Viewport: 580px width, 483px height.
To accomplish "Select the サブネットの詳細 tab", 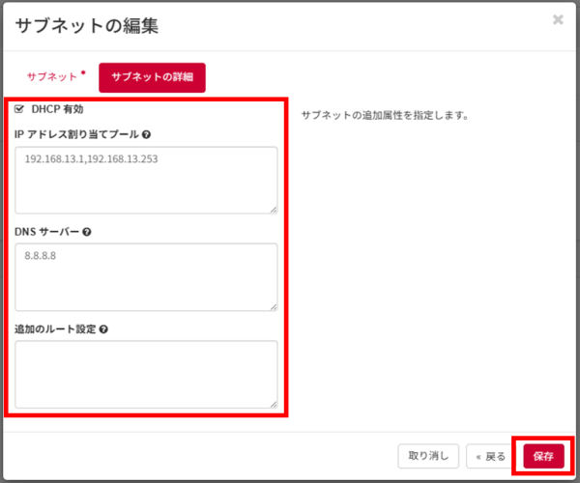I will tap(152, 77).
